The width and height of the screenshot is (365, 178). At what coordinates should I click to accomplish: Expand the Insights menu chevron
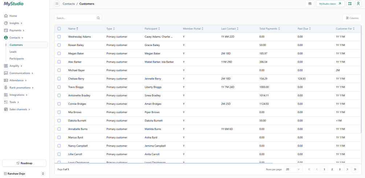pos(21,23)
